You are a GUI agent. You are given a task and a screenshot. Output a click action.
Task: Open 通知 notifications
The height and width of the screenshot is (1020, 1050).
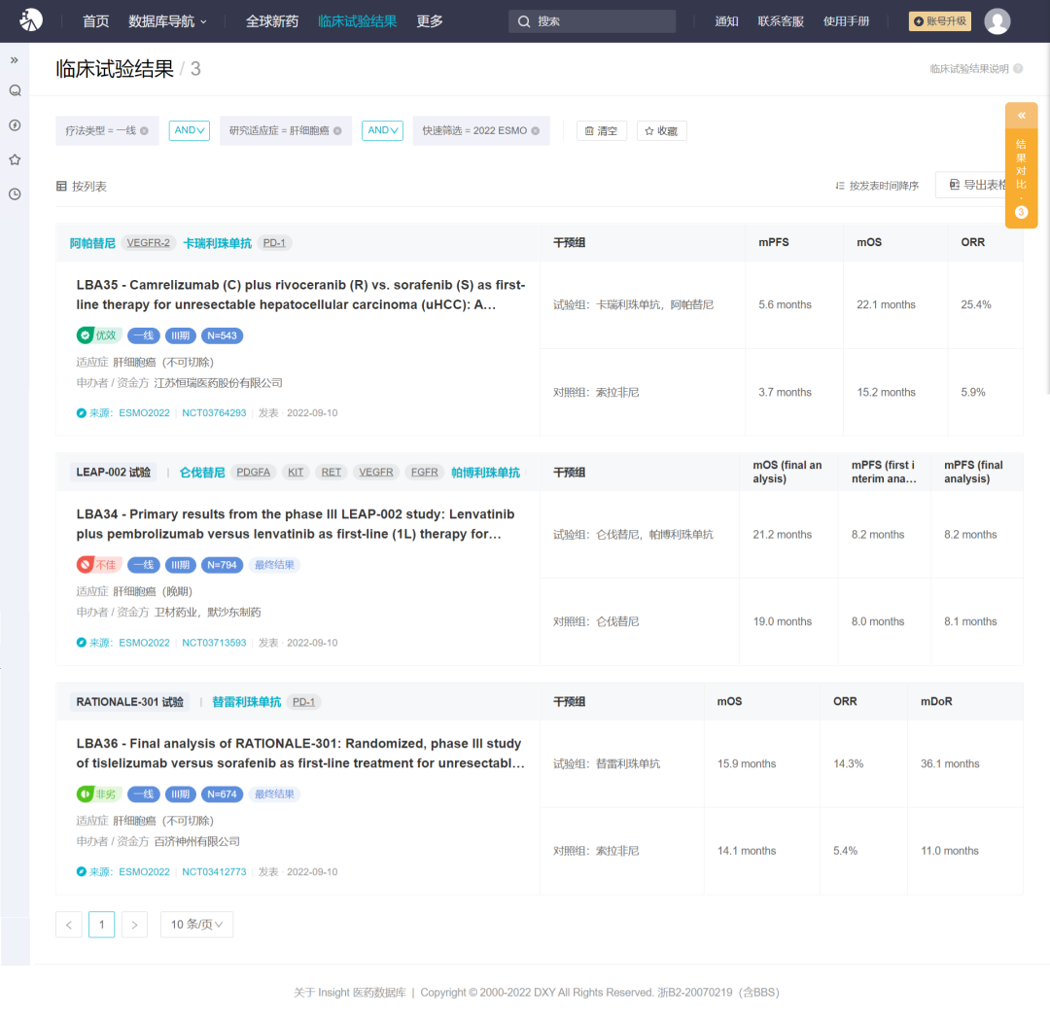(x=726, y=21)
